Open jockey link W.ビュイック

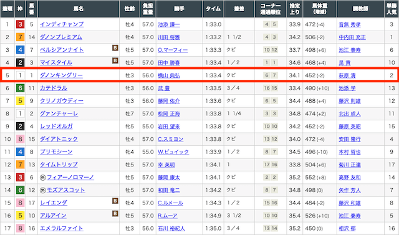(x=173, y=152)
